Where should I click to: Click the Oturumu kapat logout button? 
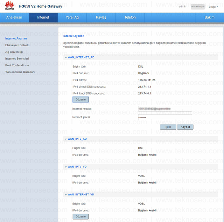tap(198, 7)
